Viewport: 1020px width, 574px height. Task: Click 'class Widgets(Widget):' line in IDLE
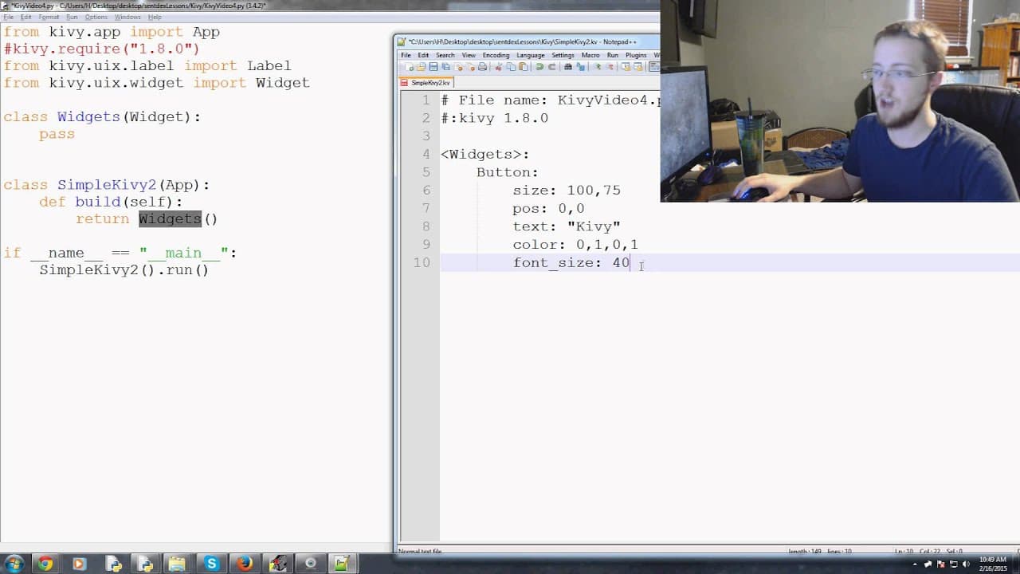102,116
